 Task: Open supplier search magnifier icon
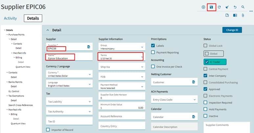pyautogui.click(x=243, y=7)
